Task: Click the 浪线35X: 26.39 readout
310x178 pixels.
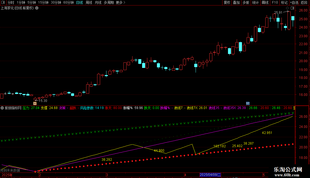Action: click(x=235, y=108)
